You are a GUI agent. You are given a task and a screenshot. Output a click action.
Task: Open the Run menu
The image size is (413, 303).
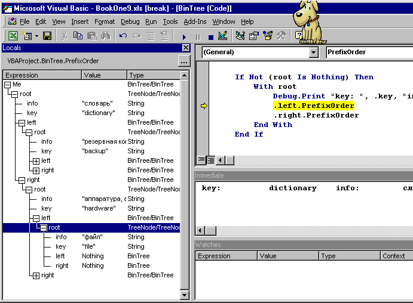tap(151, 21)
